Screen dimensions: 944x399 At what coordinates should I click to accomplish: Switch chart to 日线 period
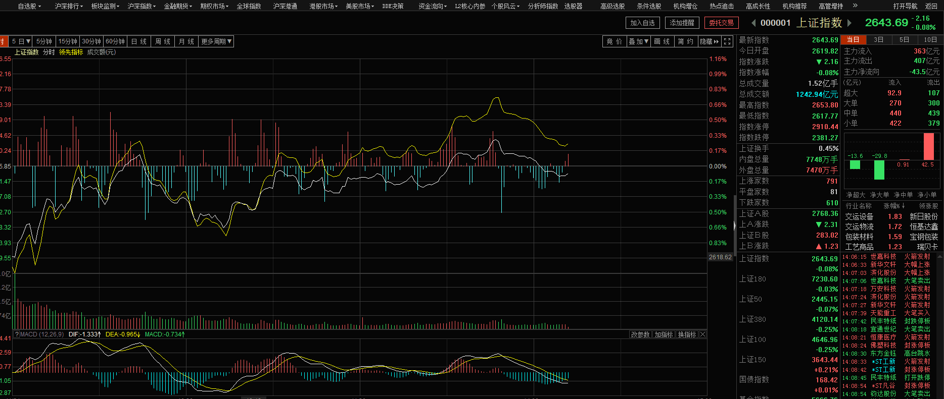coord(139,41)
